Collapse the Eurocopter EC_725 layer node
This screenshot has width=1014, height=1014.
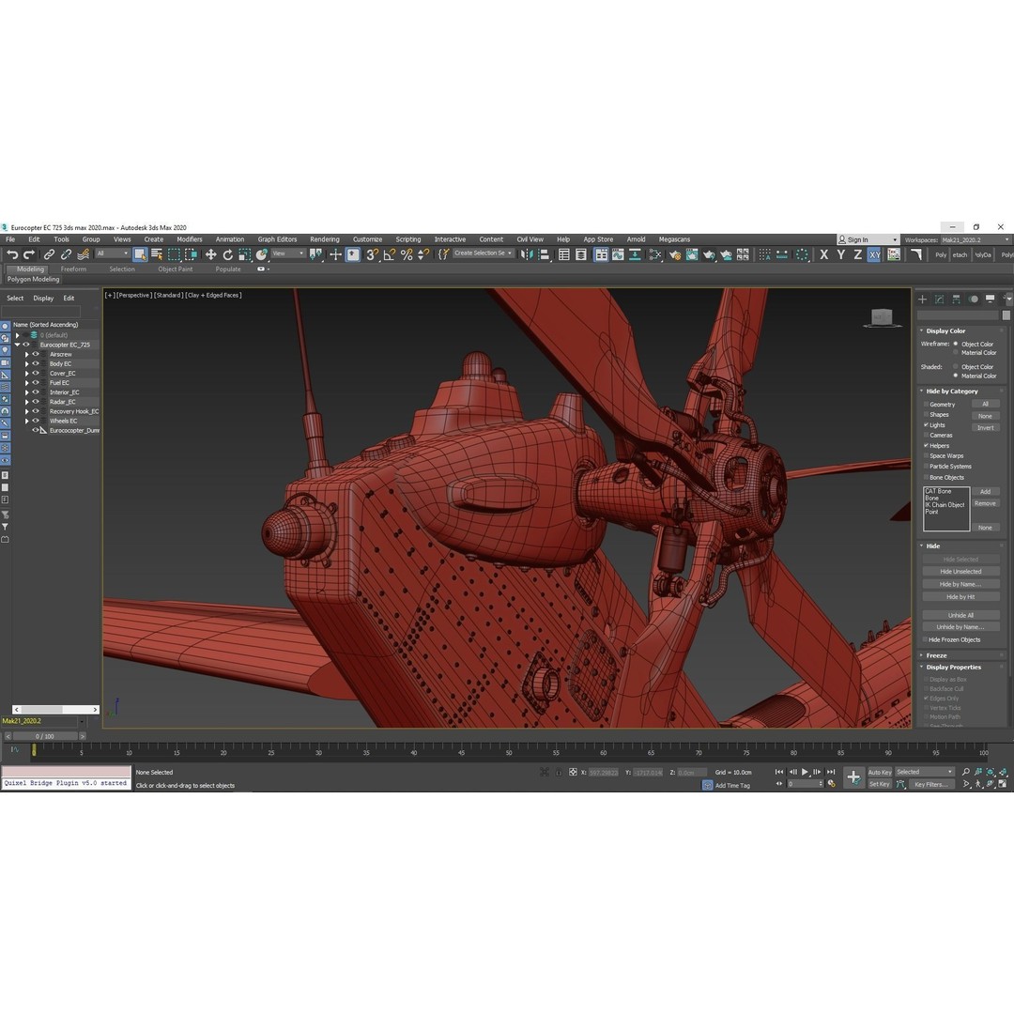pyautogui.click(x=18, y=345)
